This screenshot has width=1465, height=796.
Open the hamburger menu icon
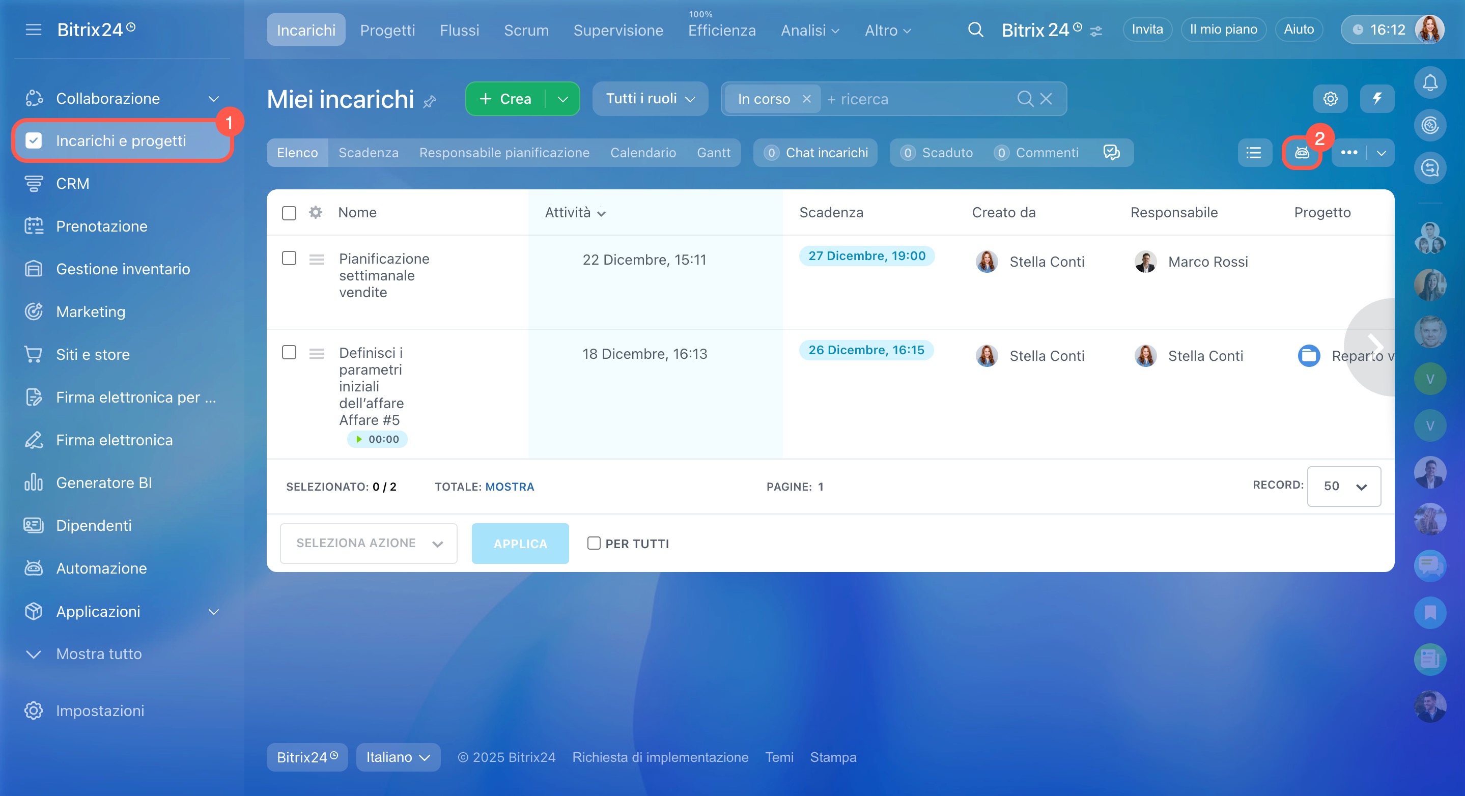pos(34,30)
